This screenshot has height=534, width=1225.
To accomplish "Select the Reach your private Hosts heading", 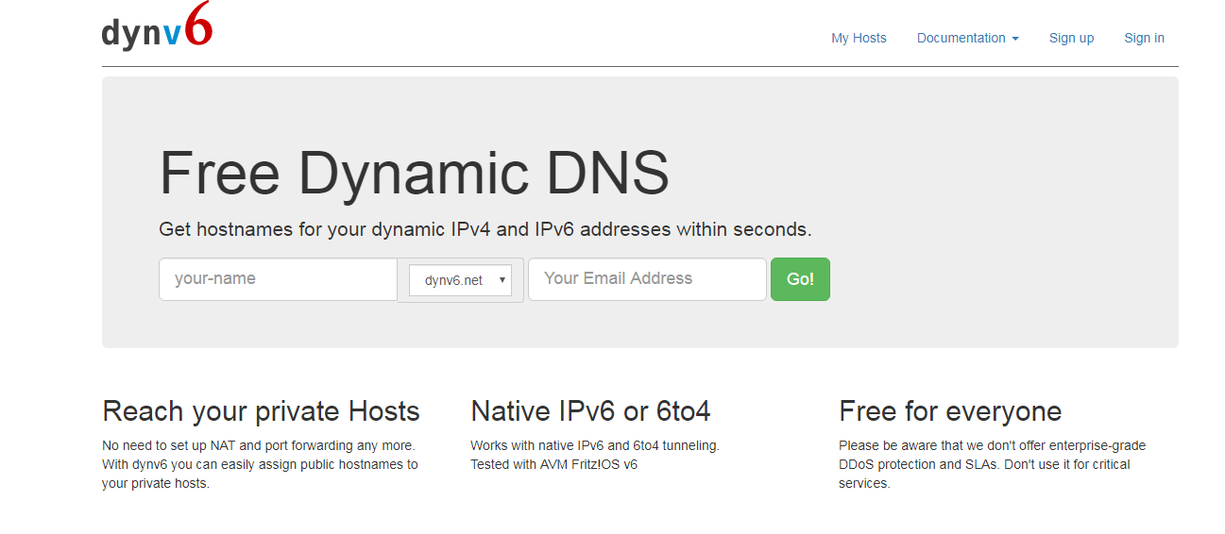I will click(x=261, y=411).
